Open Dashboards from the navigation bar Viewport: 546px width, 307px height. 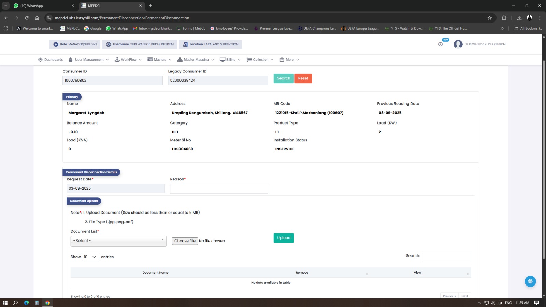(x=51, y=60)
